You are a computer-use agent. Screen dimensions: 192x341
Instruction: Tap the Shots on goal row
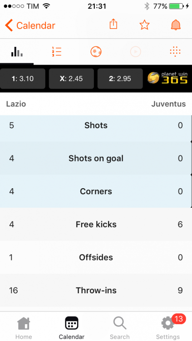click(96, 158)
